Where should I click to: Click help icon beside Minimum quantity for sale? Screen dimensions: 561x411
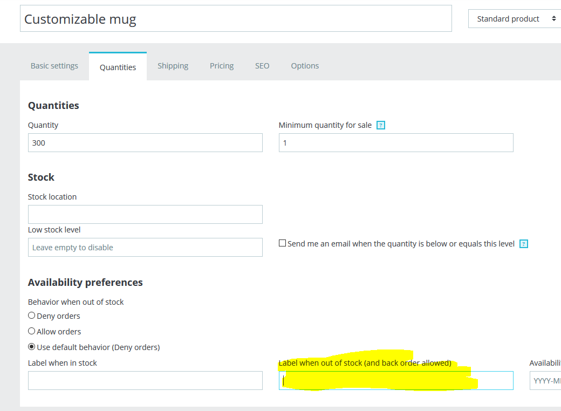[x=381, y=125]
